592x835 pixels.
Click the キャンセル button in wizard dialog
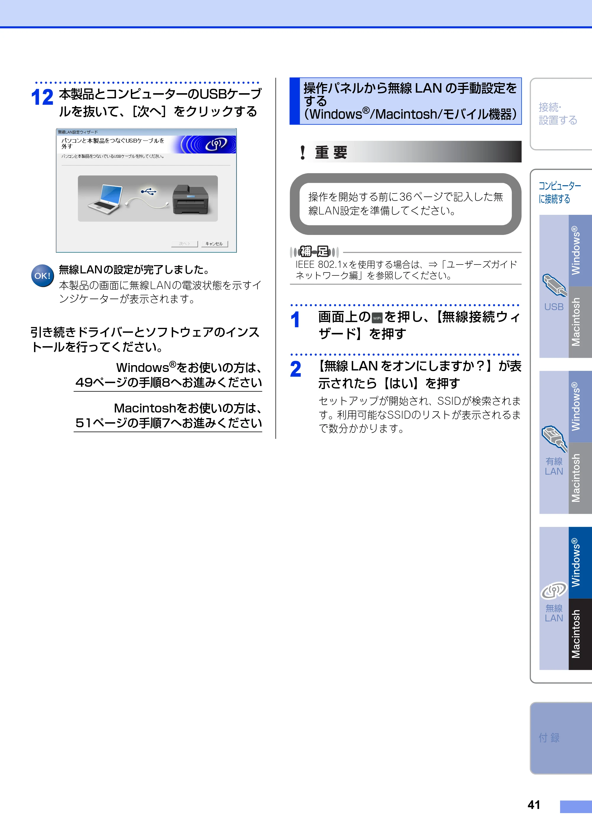214,244
